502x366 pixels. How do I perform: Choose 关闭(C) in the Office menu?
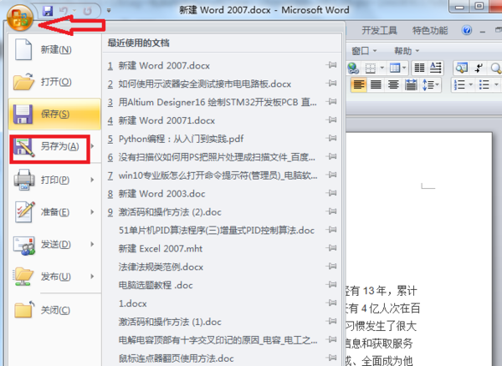(54, 310)
